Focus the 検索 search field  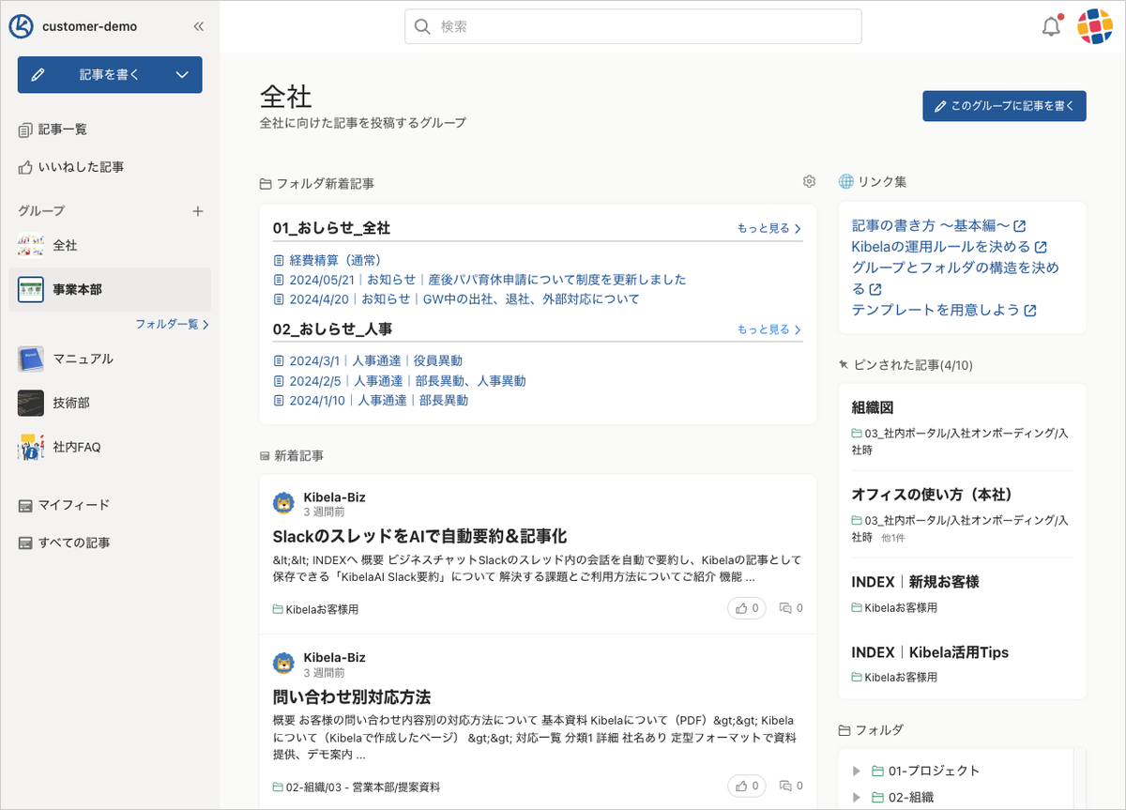(633, 26)
